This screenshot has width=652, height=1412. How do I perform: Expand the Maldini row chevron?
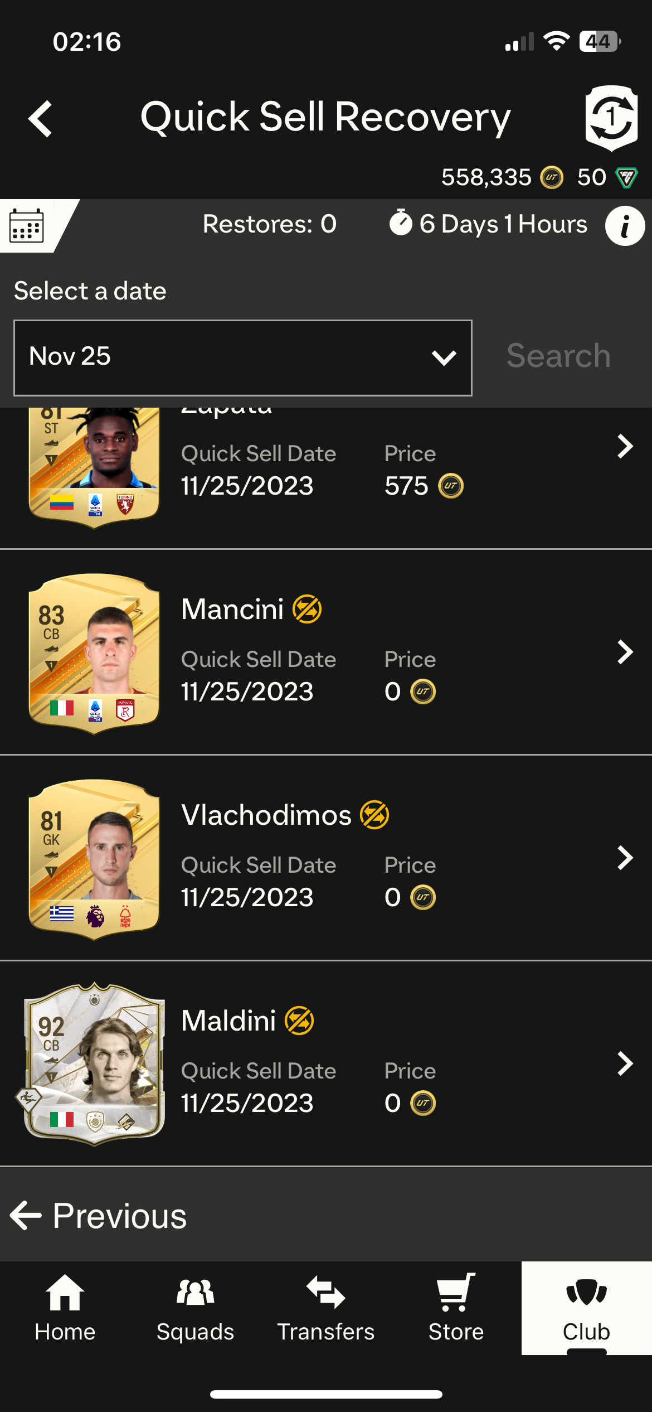[625, 1063]
